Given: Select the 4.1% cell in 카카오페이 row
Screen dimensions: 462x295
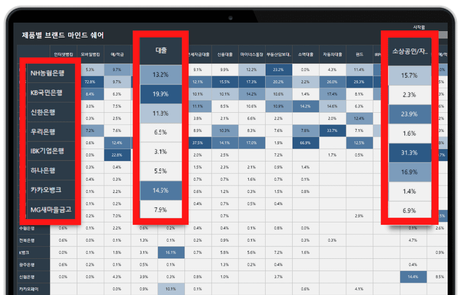Looking at the screenshot, I should [x=359, y=289].
